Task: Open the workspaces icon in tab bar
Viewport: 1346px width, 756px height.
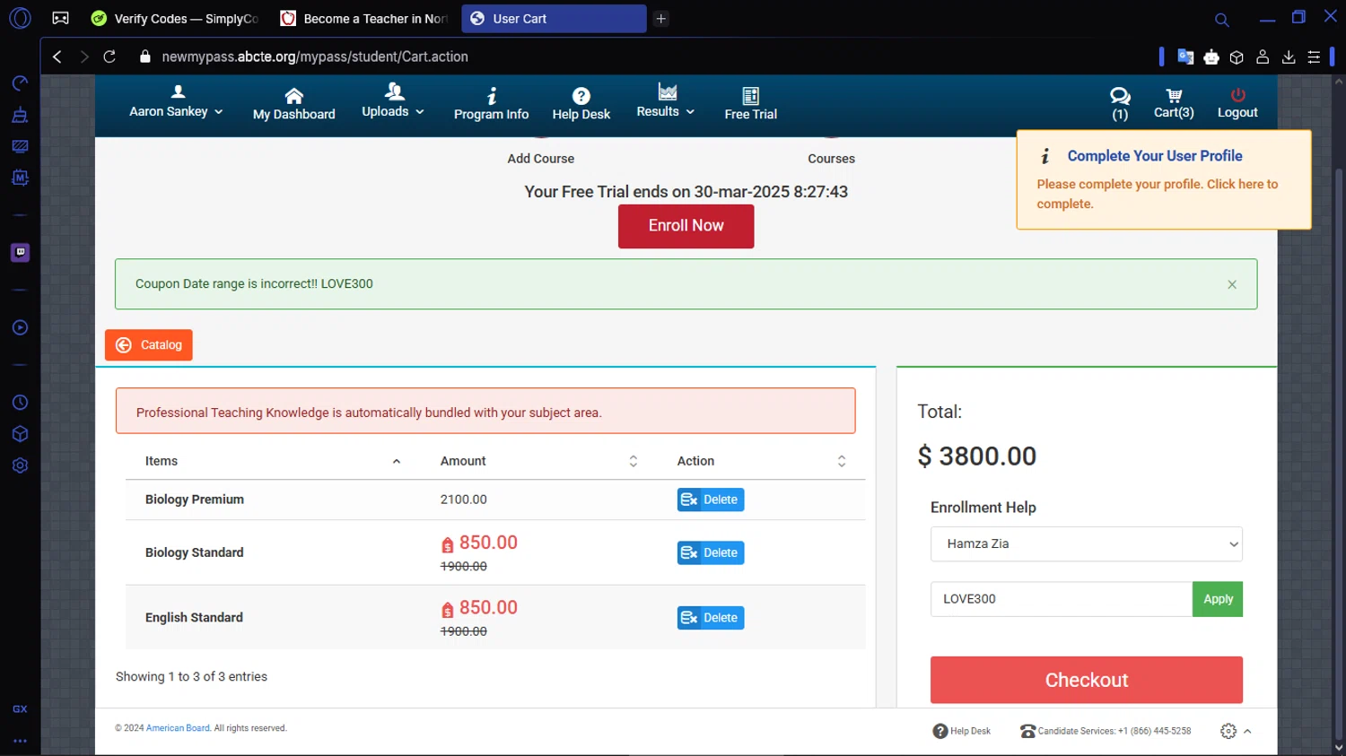Action: pos(60,18)
